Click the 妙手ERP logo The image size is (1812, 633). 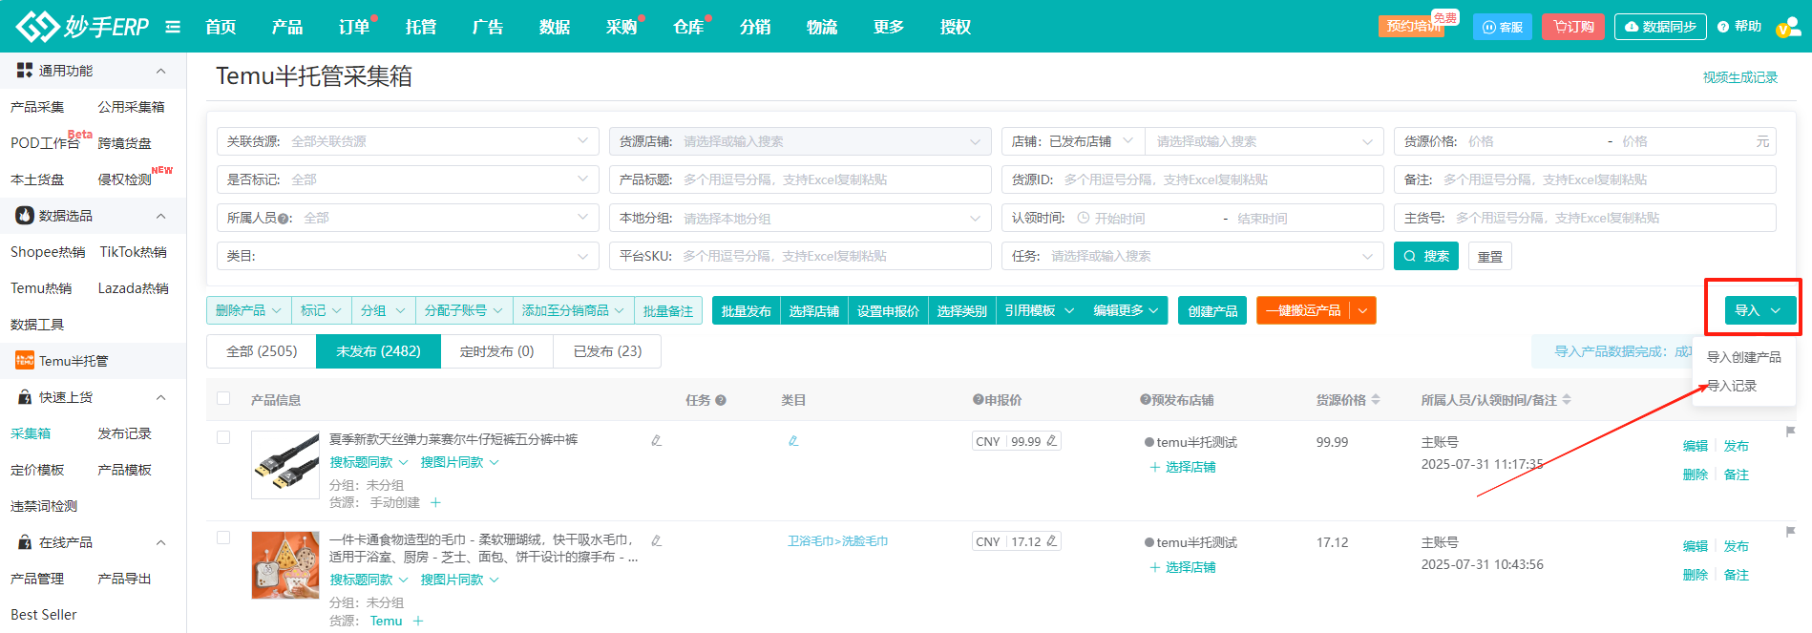tap(83, 26)
